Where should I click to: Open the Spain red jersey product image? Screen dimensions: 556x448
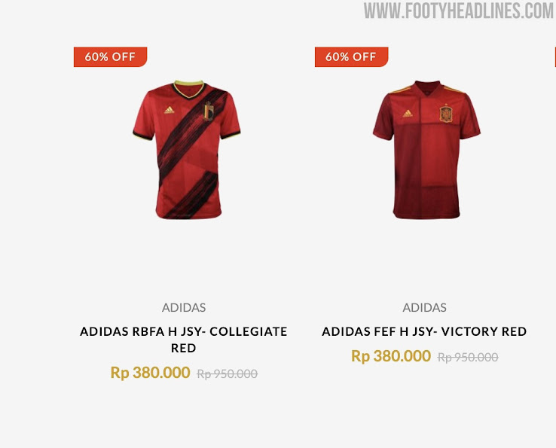pyautogui.click(x=426, y=150)
